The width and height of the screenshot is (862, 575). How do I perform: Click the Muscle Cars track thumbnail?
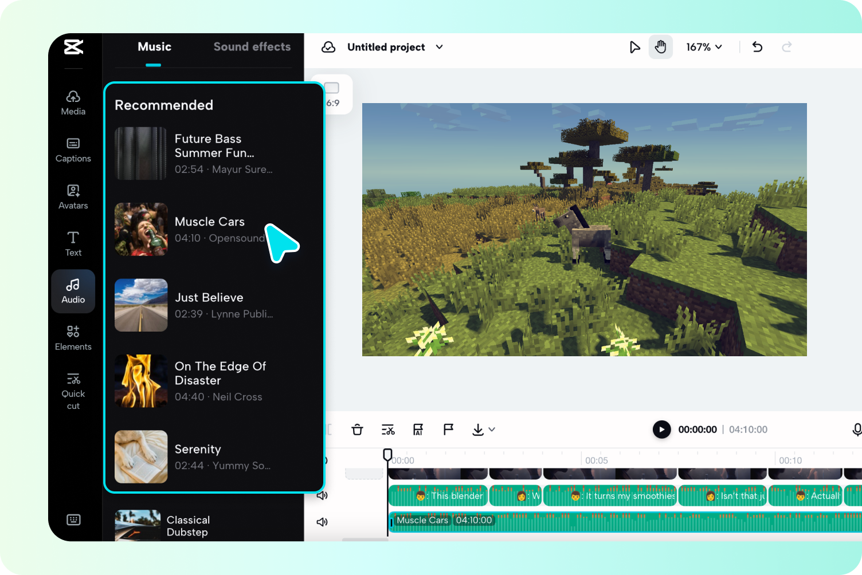click(141, 229)
